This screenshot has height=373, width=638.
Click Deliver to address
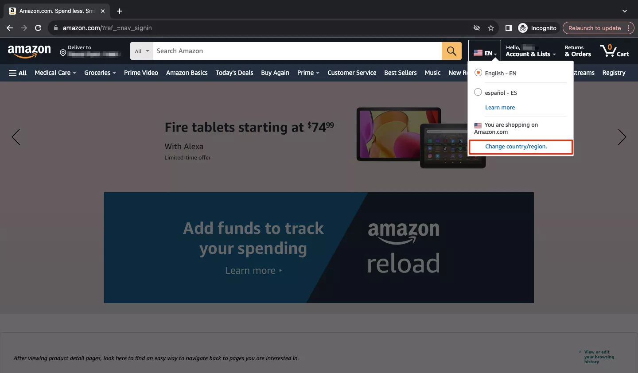point(90,51)
